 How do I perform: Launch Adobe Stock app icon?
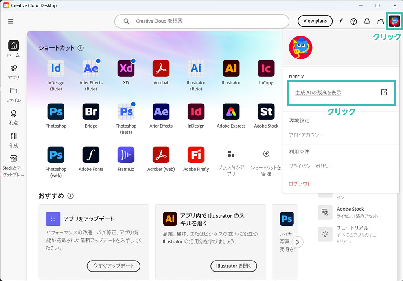(x=266, y=112)
